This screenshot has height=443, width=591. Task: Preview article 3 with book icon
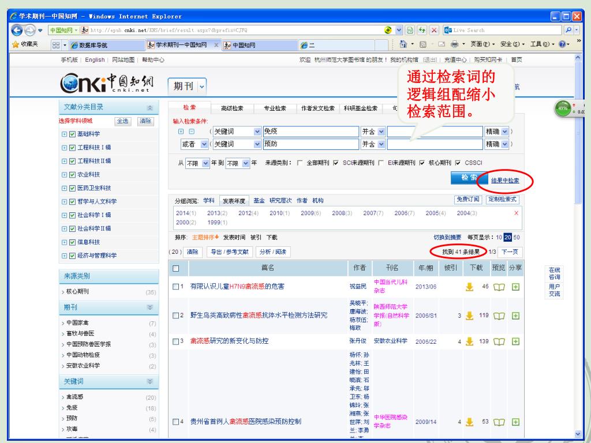pyautogui.click(x=499, y=341)
